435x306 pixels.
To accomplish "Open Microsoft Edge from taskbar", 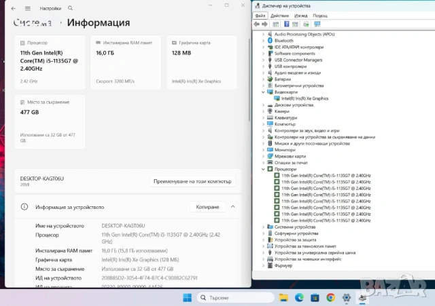I will click(299, 298).
